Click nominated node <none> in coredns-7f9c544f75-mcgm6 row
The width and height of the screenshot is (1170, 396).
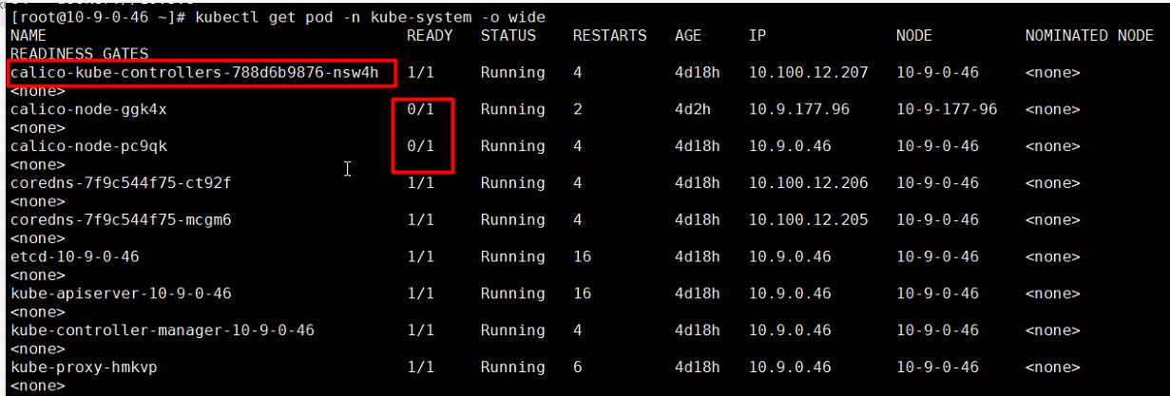tap(1053, 220)
